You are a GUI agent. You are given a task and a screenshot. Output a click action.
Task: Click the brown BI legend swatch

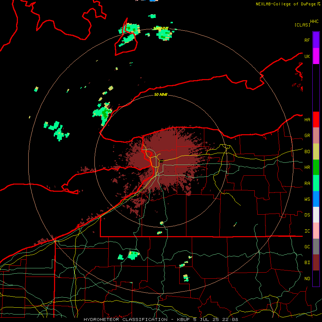[316, 263]
